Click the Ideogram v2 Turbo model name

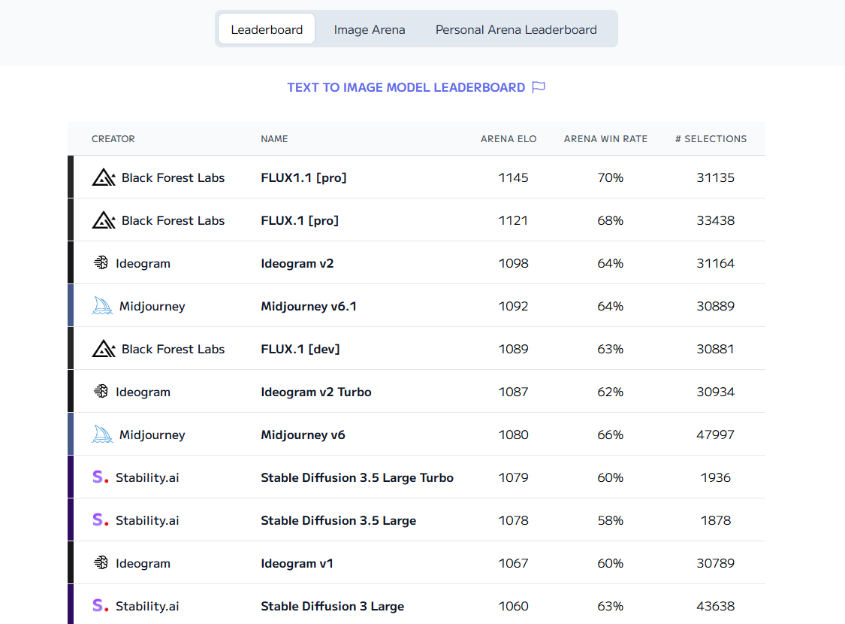315,392
